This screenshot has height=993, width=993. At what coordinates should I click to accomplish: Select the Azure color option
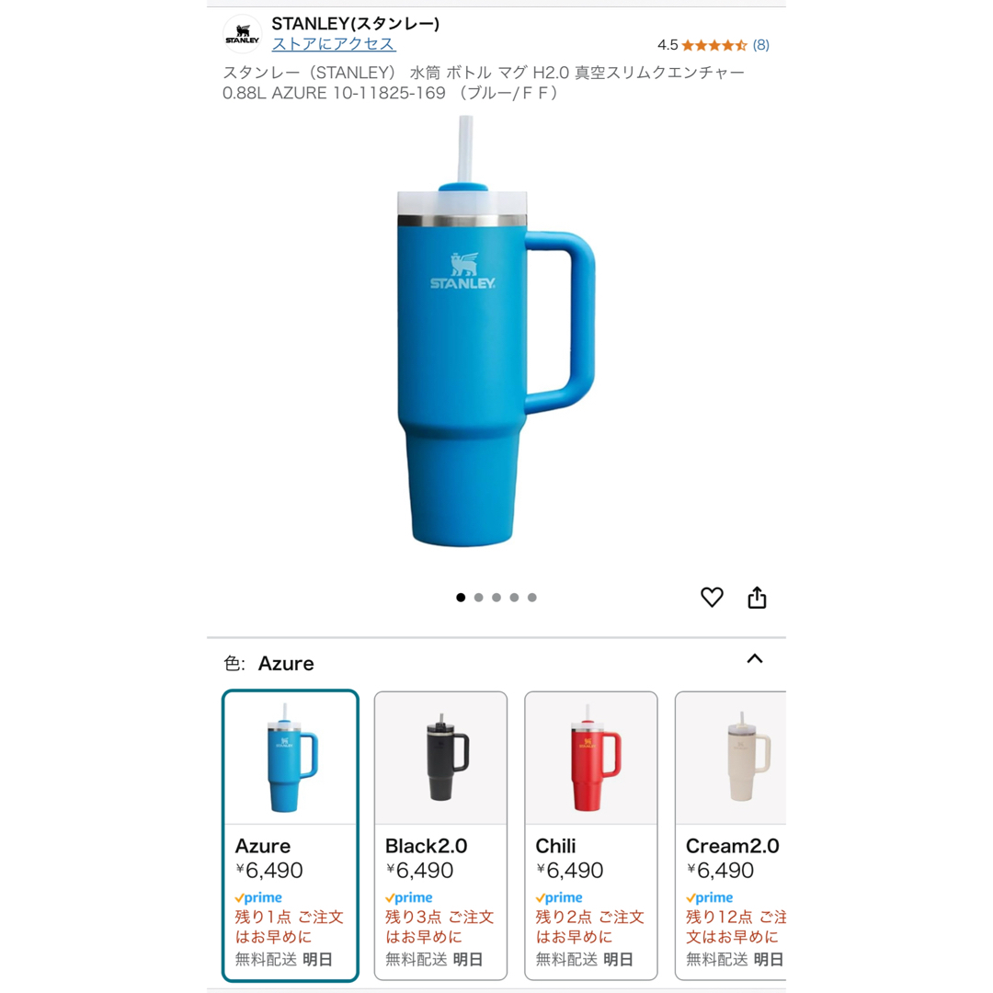coord(291,835)
